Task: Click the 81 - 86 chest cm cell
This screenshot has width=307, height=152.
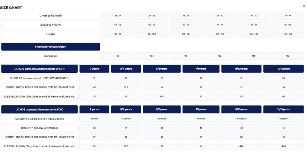Action: tap(288, 25)
